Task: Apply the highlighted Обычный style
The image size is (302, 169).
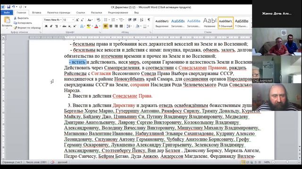Action: click(x=226, y=23)
